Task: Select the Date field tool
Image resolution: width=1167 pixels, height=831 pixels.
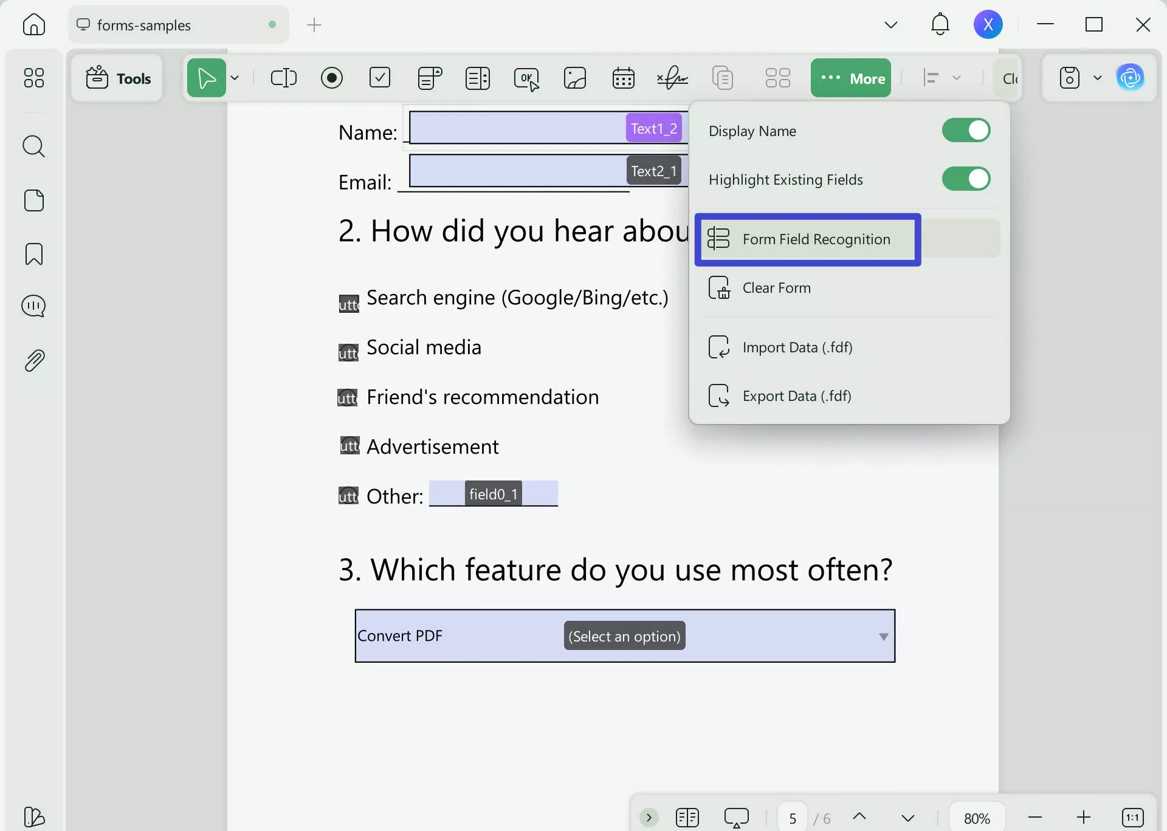Action: pos(624,78)
